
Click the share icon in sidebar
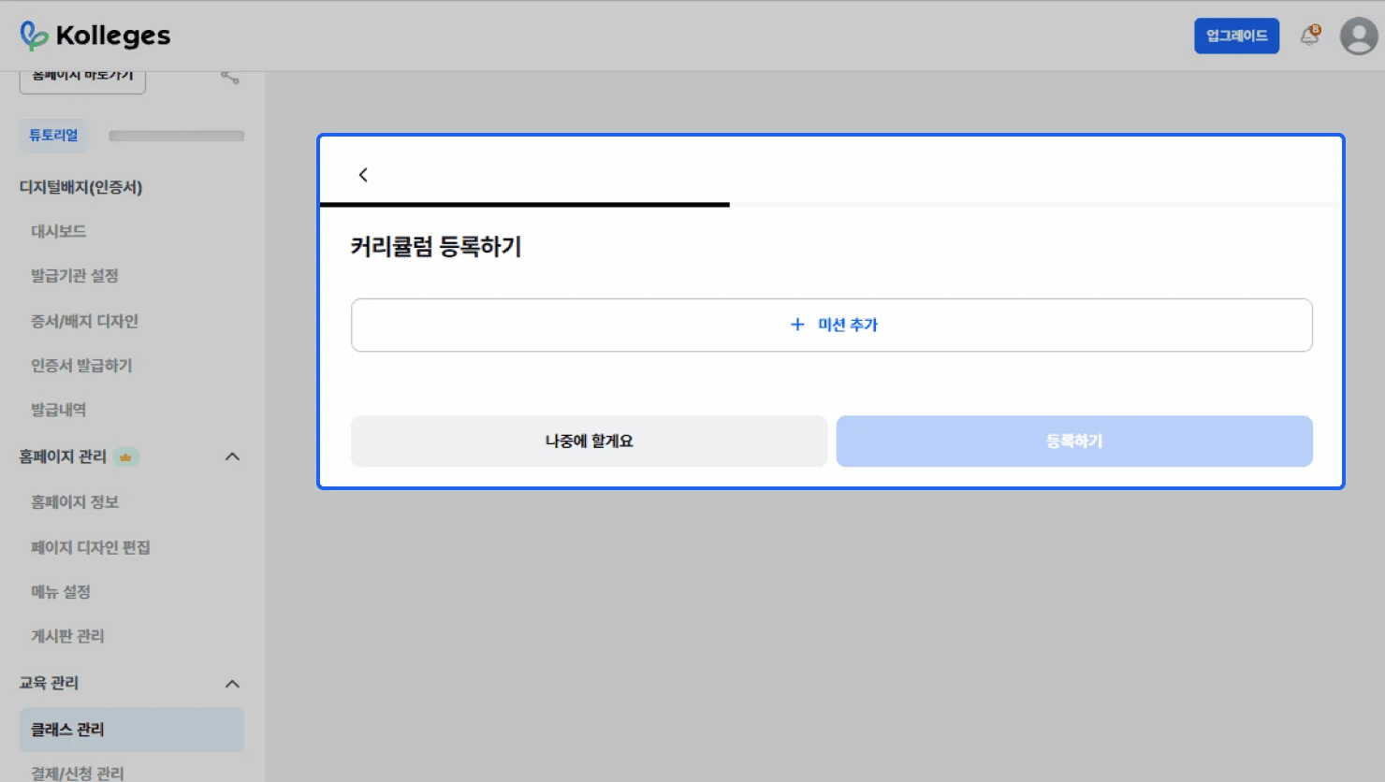pos(230,77)
